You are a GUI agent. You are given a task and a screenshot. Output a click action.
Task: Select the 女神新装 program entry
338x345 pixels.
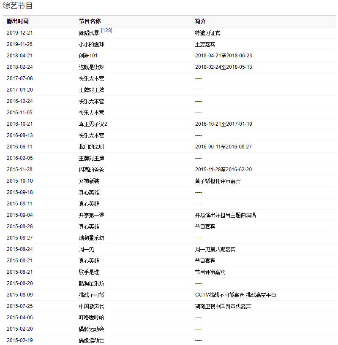click(x=89, y=181)
